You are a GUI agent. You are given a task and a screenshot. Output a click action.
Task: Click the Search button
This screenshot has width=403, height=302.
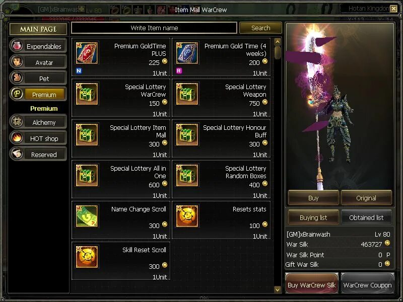click(x=260, y=28)
